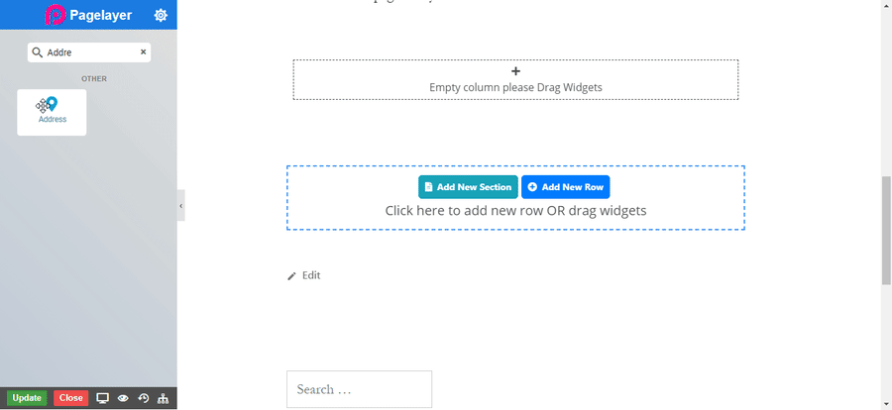Collapse the left editor panel
The width and height of the screenshot is (892, 410).
click(x=180, y=206)
